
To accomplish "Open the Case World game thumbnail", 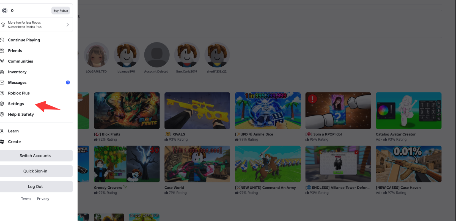I will pos(197,164).
